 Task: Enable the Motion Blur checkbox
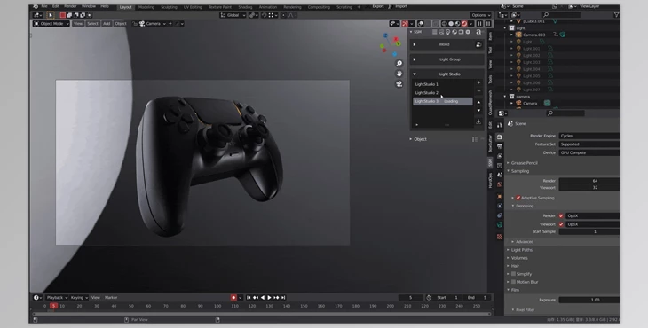coord(513,282)
